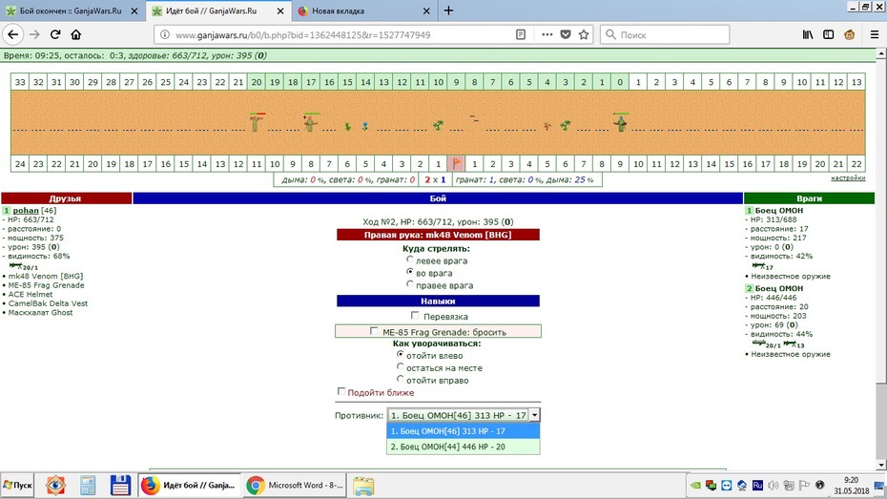Reload the page with the refresh icon

coord(55,34)
